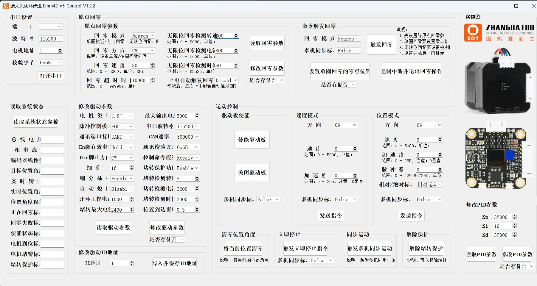The image size is (537, 286).
Task: Click 强制中断并退出回零操作 button
Action: 411,71
